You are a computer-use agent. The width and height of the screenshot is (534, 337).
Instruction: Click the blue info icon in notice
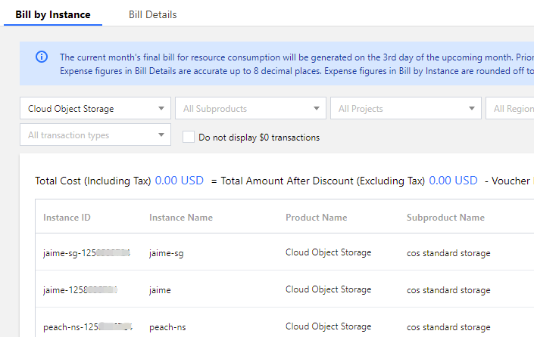(42, 57)
